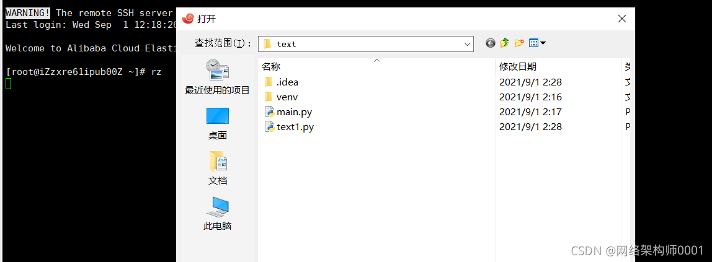The width and height of the screenshot is (712, 262).
Task: Close the 打开 dialog
Action: pos(622,19)
